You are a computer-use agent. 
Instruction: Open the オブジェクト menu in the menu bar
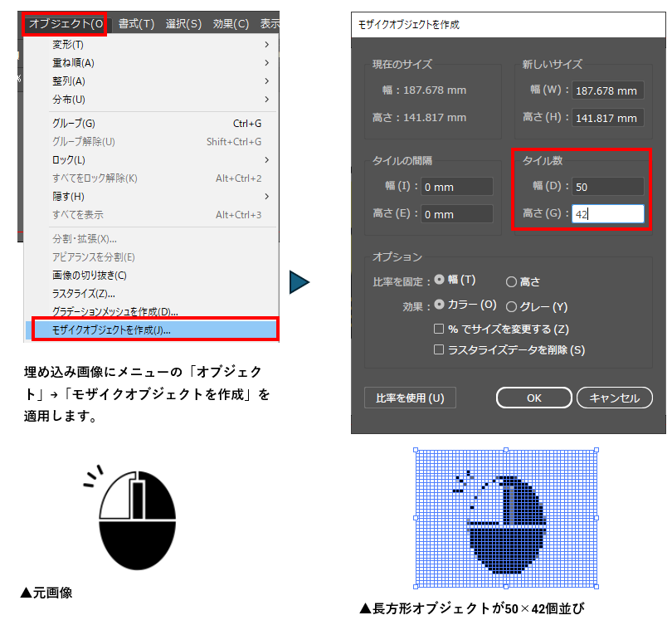66,23
